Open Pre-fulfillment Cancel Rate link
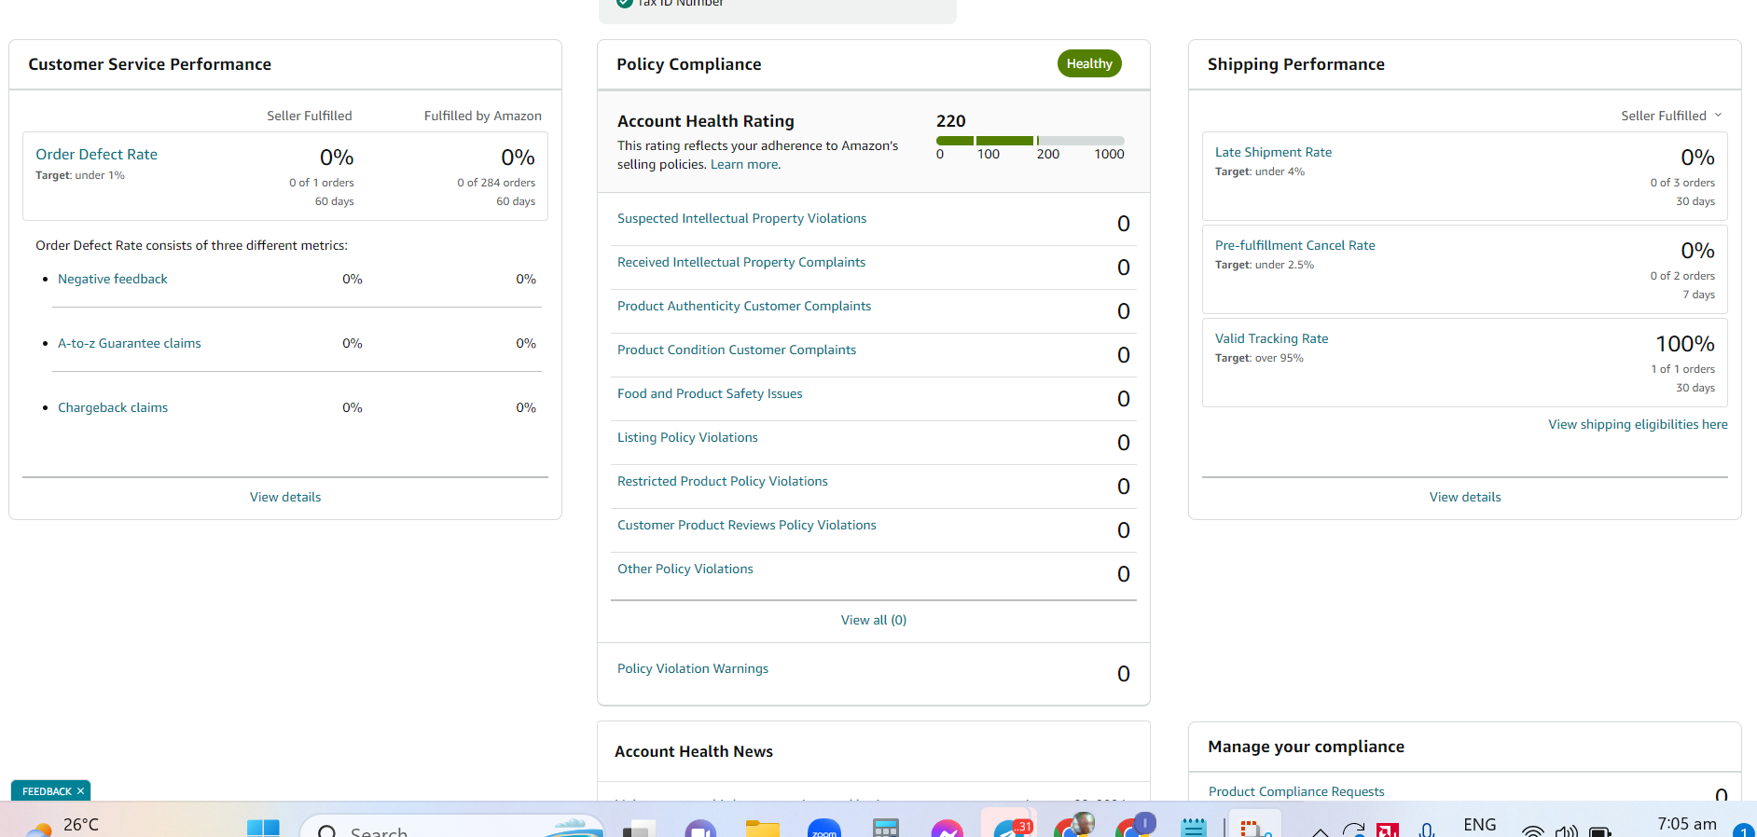This screenshot has height=837, width=1757. 1295,245
